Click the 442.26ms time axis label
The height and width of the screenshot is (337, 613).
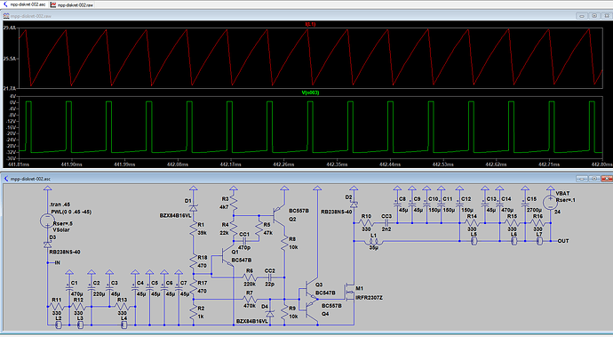pyautogui.click(x=283, y=164)
